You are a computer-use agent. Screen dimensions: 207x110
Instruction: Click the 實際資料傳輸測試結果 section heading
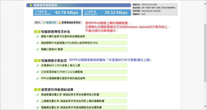click(x=57, y=90)
